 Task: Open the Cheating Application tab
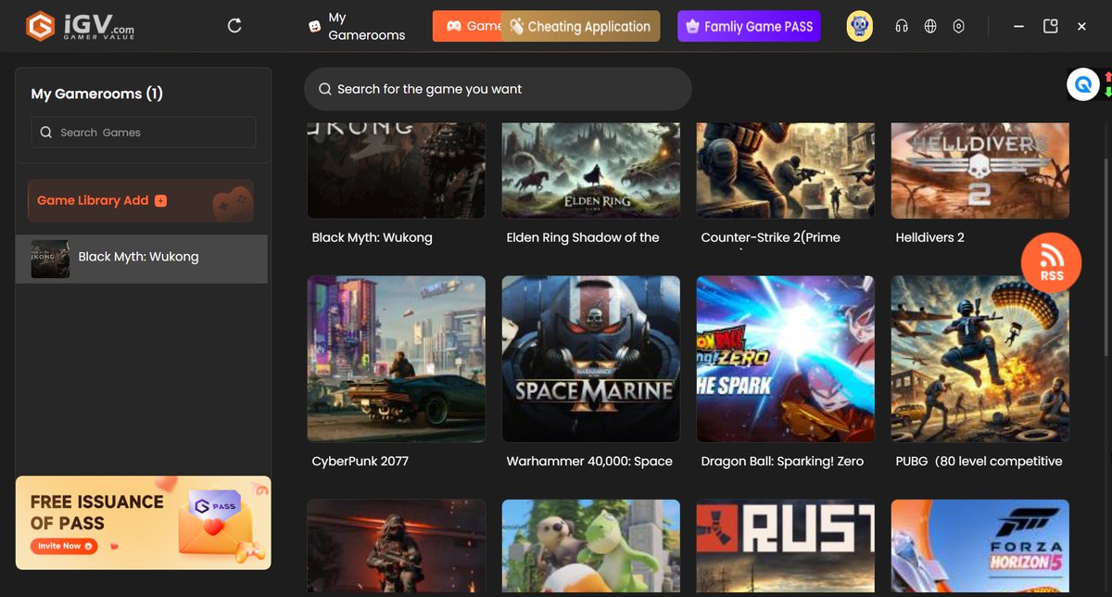coord(581,26)
